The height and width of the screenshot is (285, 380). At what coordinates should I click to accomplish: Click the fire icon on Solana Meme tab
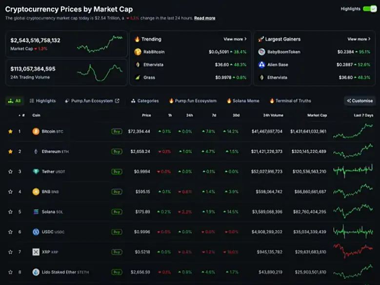(x=229, y=101)
